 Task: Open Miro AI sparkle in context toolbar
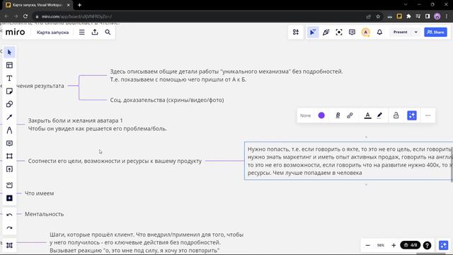pyautogui.click(x=412, y=115)
